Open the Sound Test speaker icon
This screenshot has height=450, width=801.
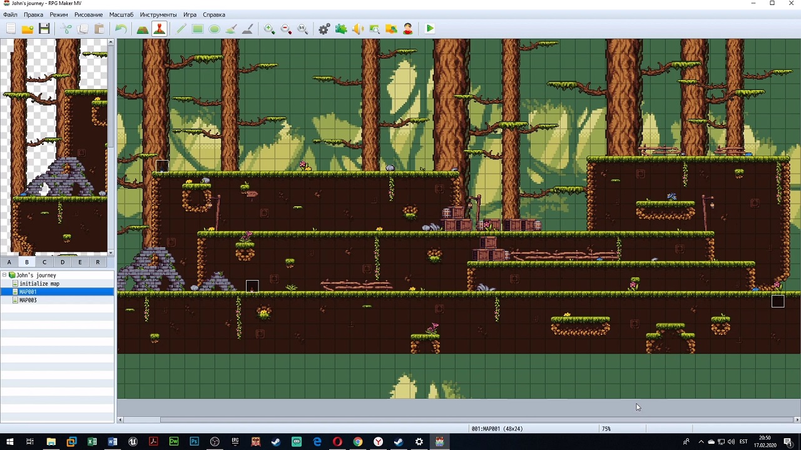click(x=358, y=29)
